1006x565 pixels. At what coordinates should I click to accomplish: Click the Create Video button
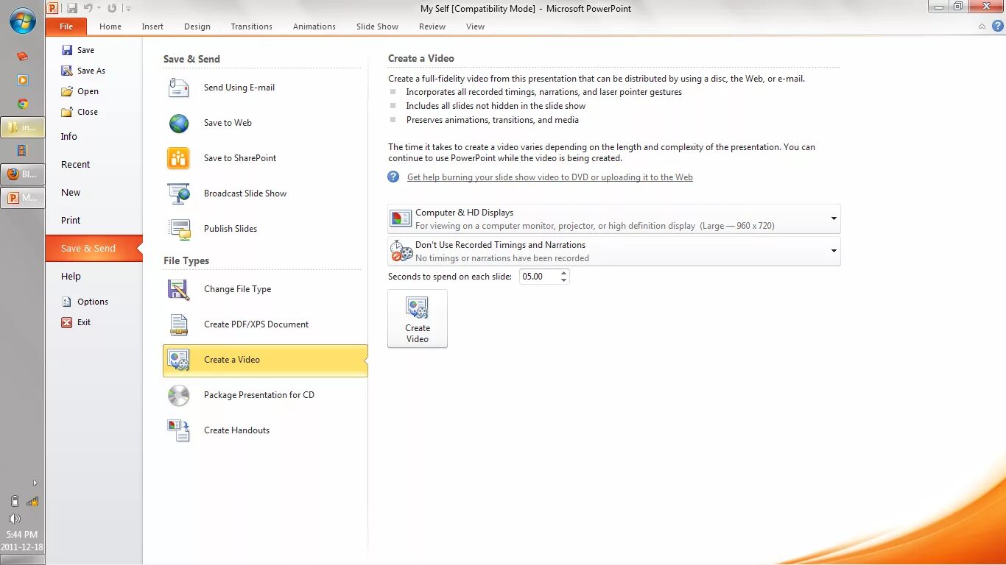pos(418,319)
